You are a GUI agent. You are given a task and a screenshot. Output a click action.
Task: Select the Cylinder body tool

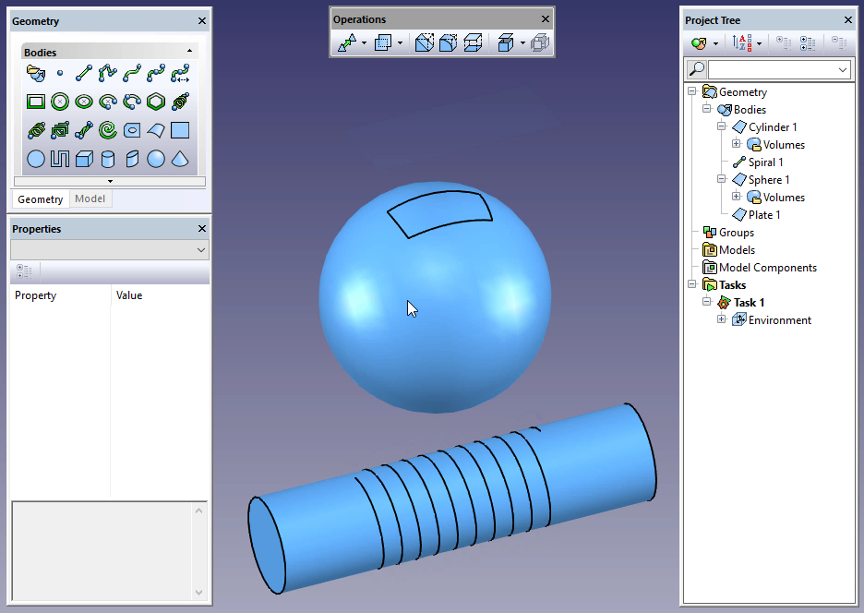pyautogui.click(x=108, y=159)
